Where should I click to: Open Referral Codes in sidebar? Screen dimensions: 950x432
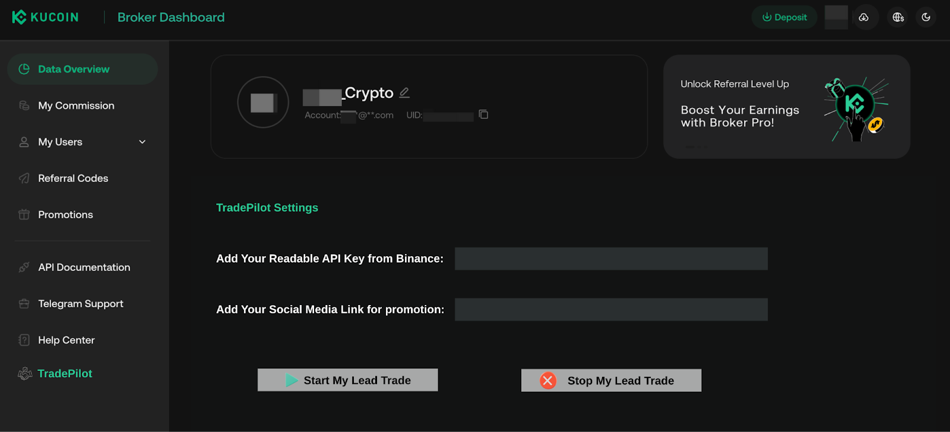click(73, 179)
